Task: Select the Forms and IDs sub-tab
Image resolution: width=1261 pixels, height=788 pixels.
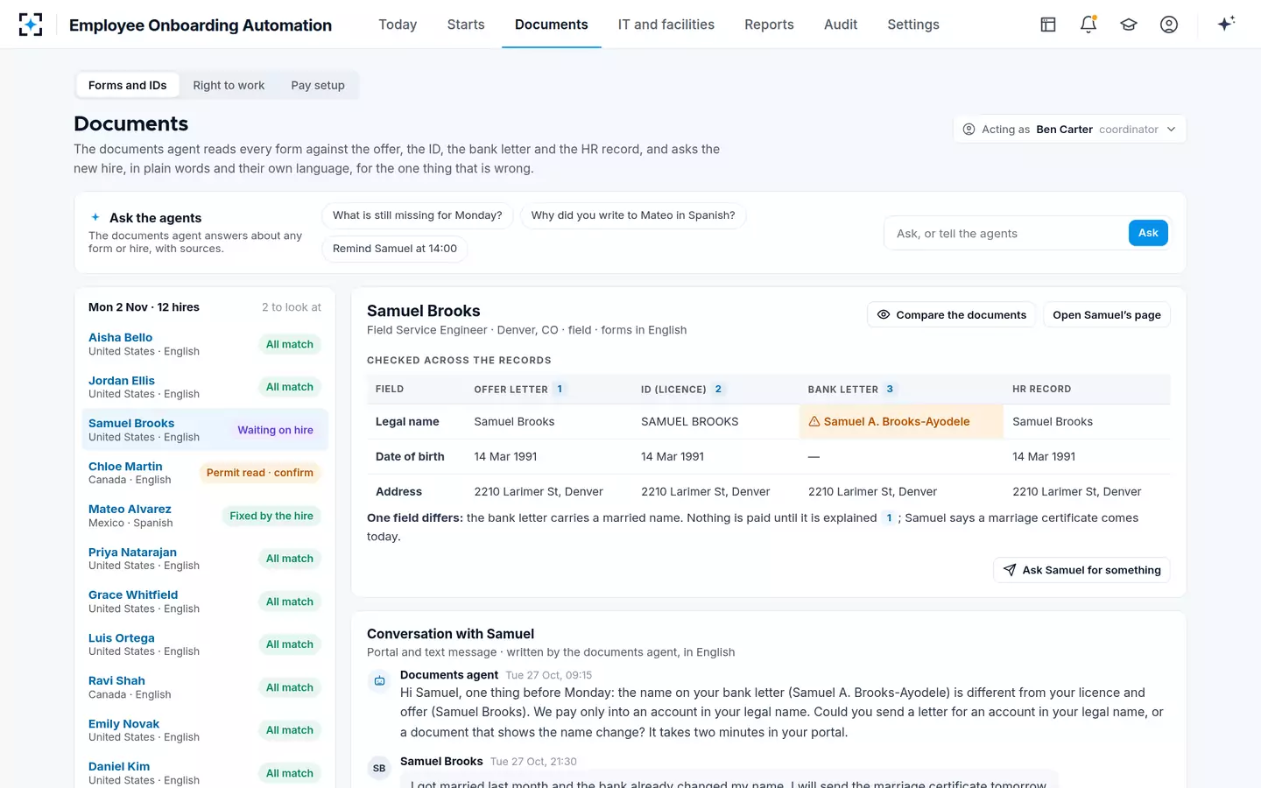Action: (128, 85)
